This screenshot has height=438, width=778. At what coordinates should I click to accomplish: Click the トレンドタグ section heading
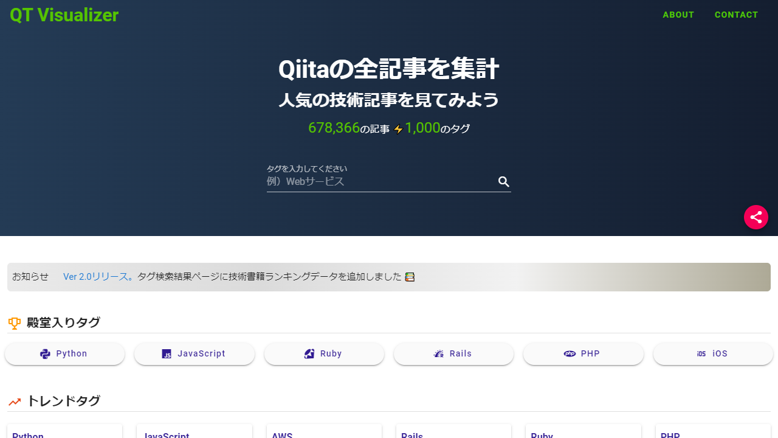pyautogui.click(x=63, y=401)
